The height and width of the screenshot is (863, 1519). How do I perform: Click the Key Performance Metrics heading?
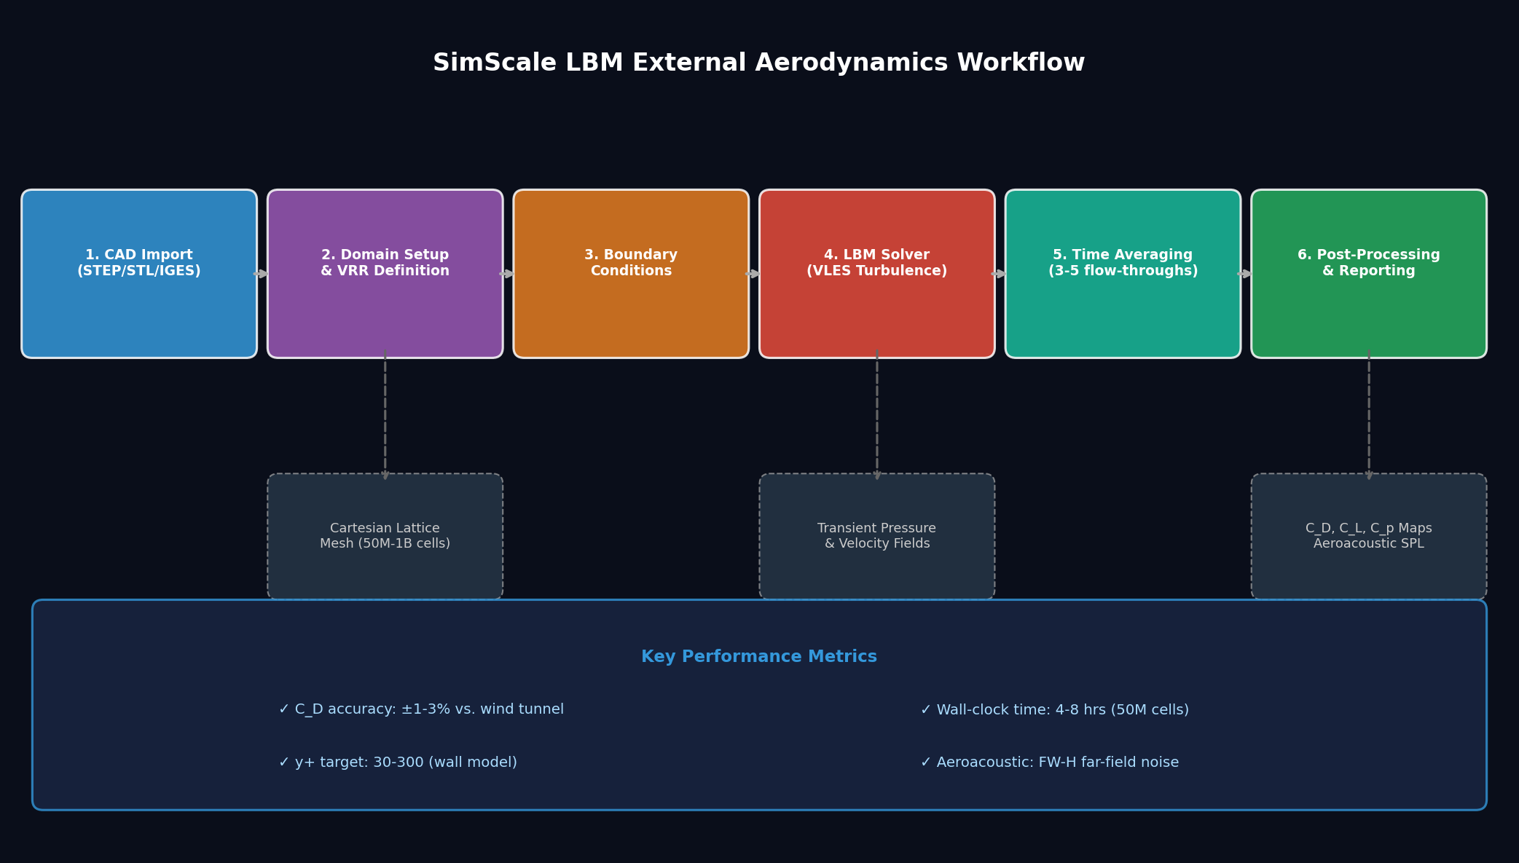(759, 657)
